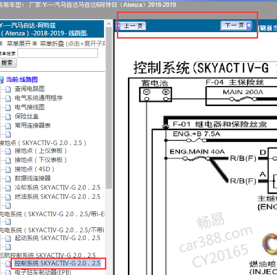
Task: Open 电气接线图 tree entry
Action: point(29,107)
